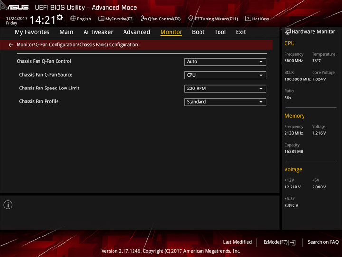Click the MyFavorite list icon

pos(101,19)
